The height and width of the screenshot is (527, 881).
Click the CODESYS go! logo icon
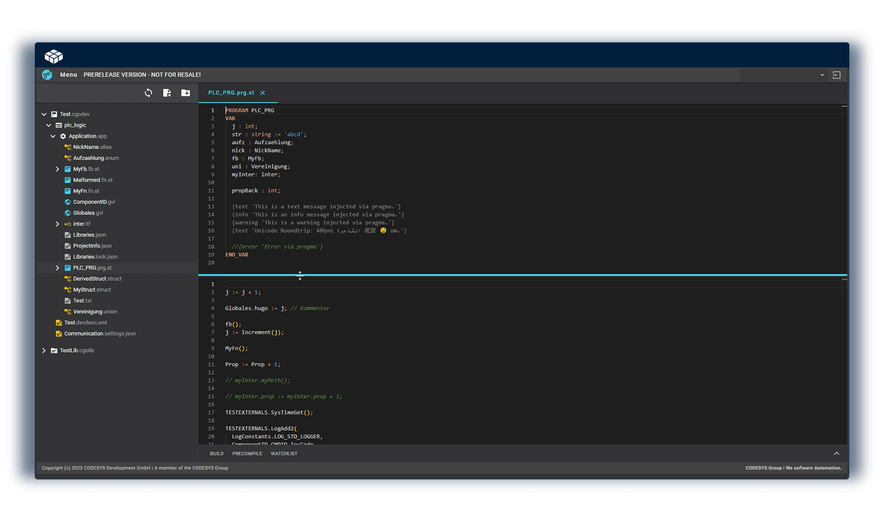(x=47, y=75)
